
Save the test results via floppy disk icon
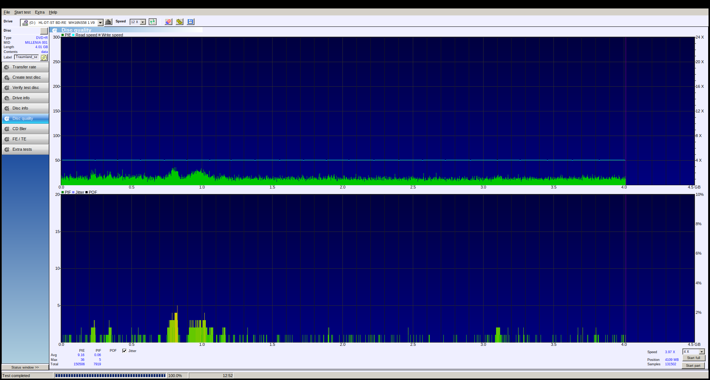(190, 22)
